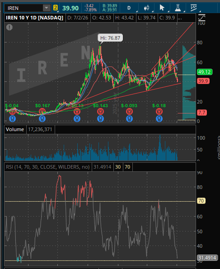Click the bid price B: 39.89

point(110,6)
